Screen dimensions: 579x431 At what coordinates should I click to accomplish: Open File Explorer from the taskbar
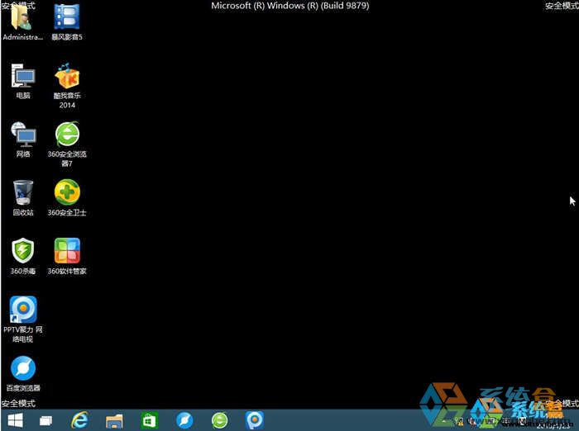pyautogui.click(x=114, y=420)
